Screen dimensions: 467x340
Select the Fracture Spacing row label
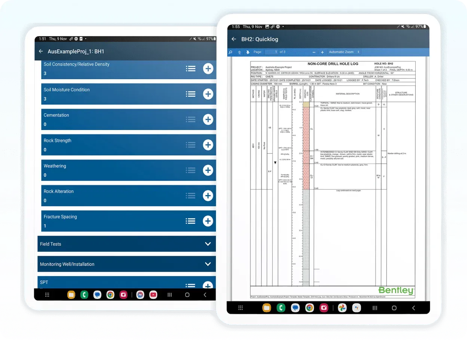tap(60, 217)
